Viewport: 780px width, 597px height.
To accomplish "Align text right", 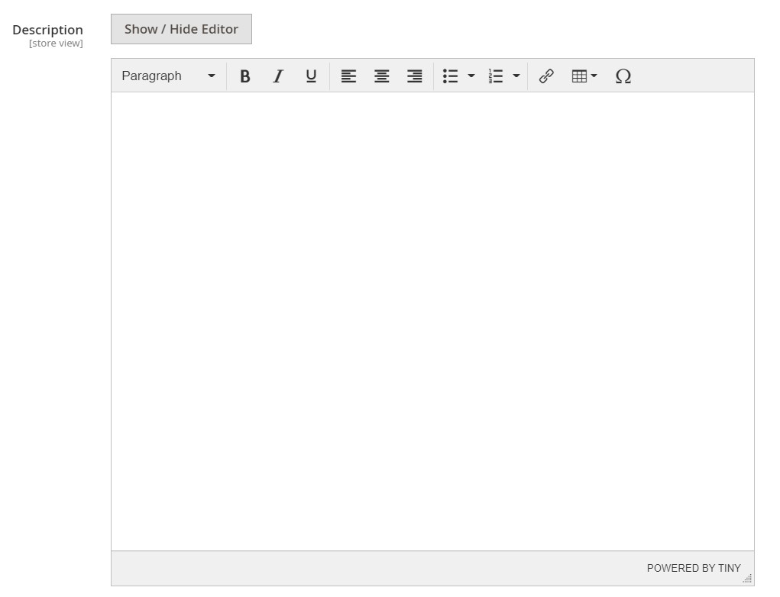I will [x=414, y=76].
